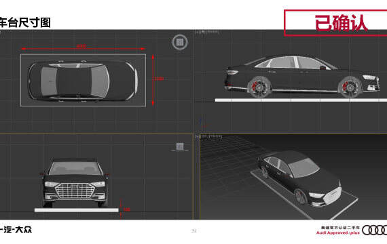Click the ViewCube in the top view viewport
The height and width of the screenshot is (244, 387).
[180, 42]
